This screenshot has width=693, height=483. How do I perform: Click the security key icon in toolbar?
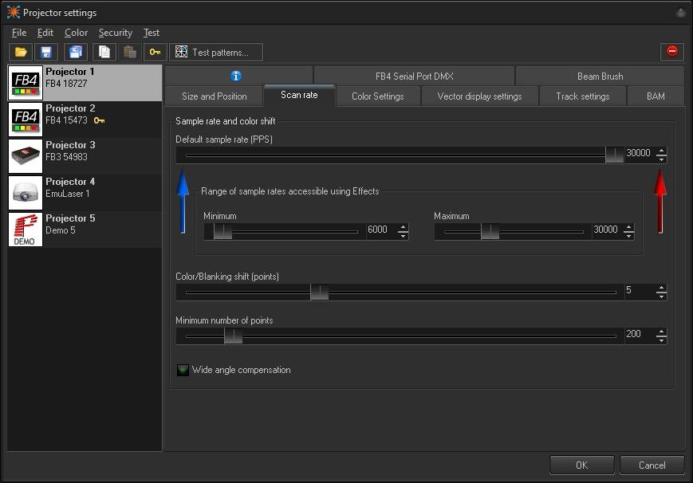coord(154,52)
